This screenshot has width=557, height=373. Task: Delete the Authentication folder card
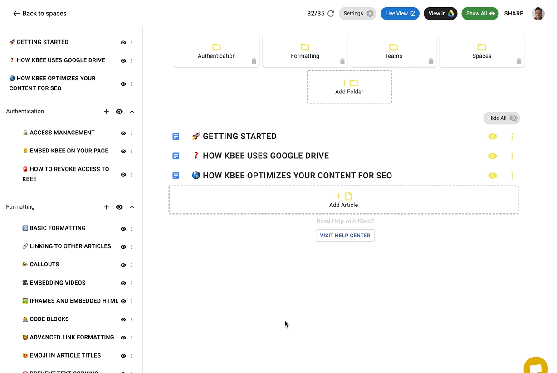[254, 61]
